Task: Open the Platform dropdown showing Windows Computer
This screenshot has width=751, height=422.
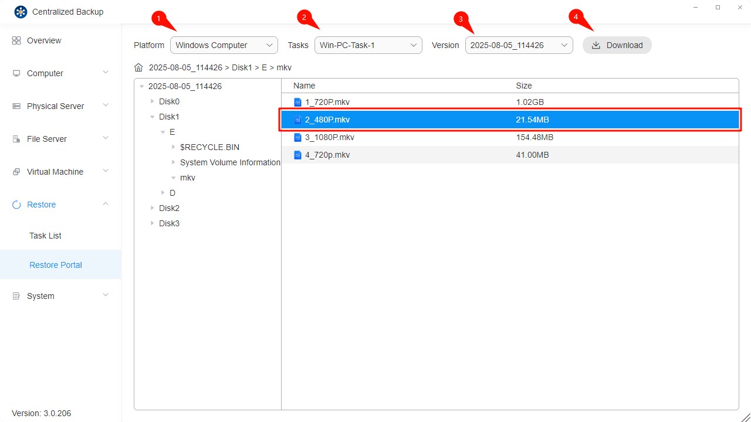Action: 224,45
